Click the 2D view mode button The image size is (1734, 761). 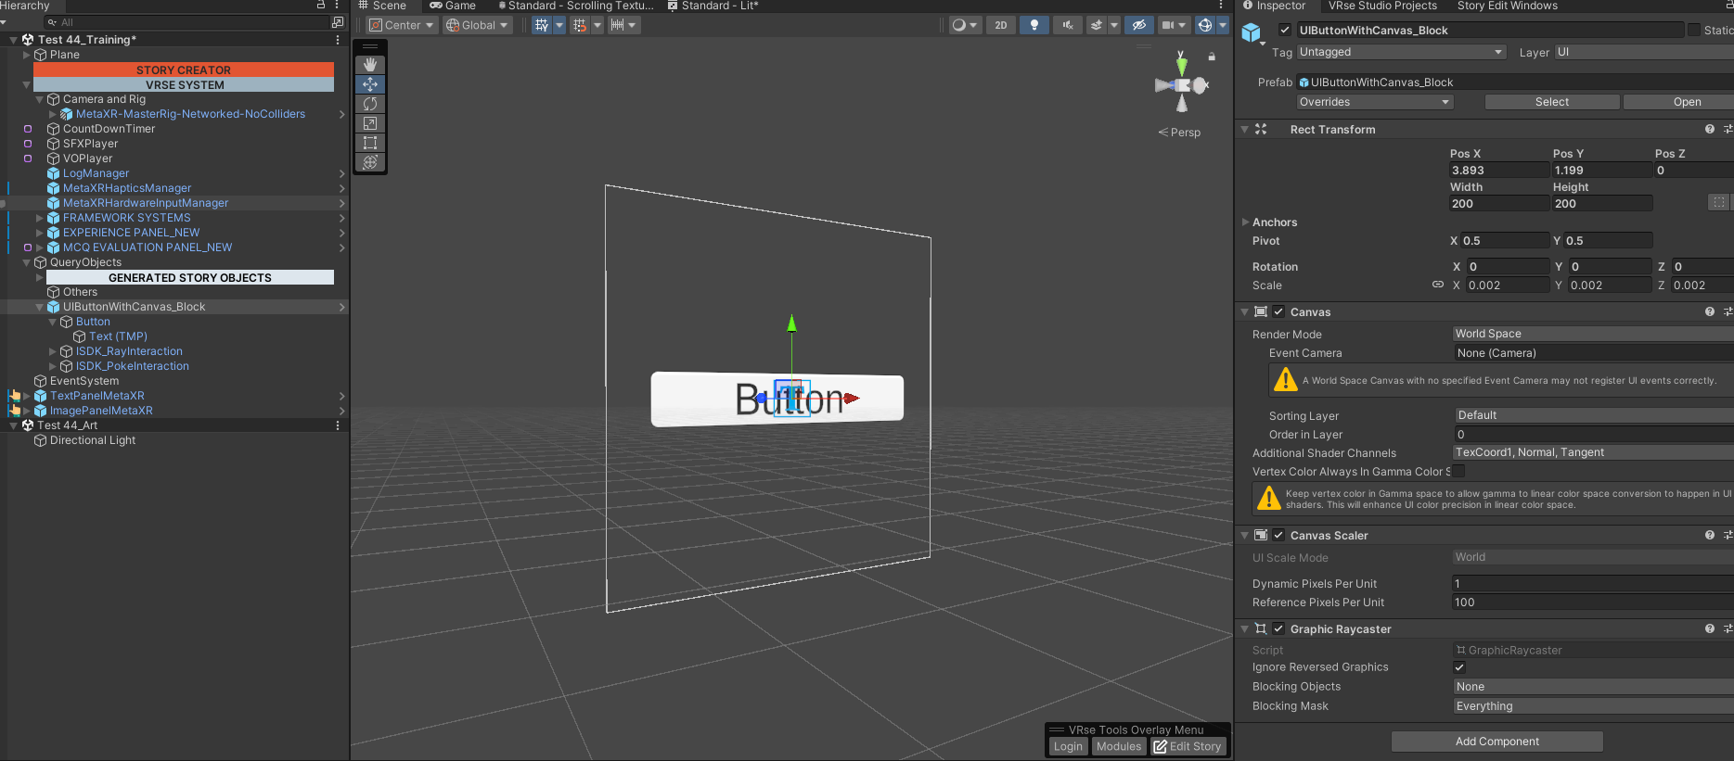click(x=1001, y=25)
